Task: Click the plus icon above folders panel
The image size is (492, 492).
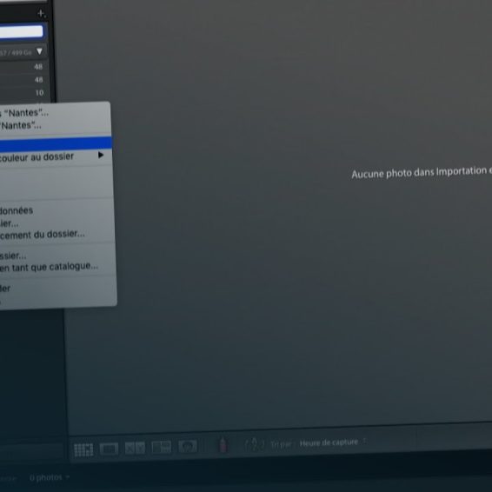Action: pyautogui.click(x=41, y=14)
